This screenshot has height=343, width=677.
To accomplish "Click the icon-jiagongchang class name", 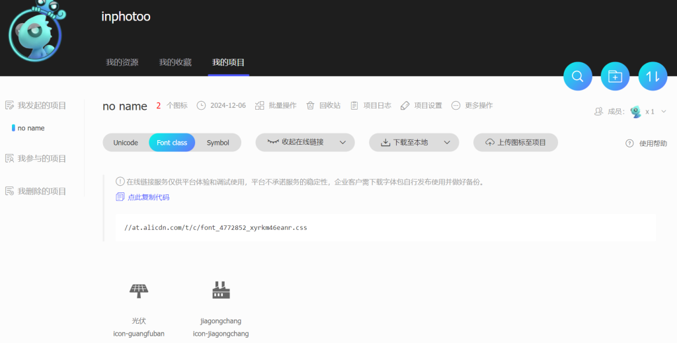I will coord(221,334).
